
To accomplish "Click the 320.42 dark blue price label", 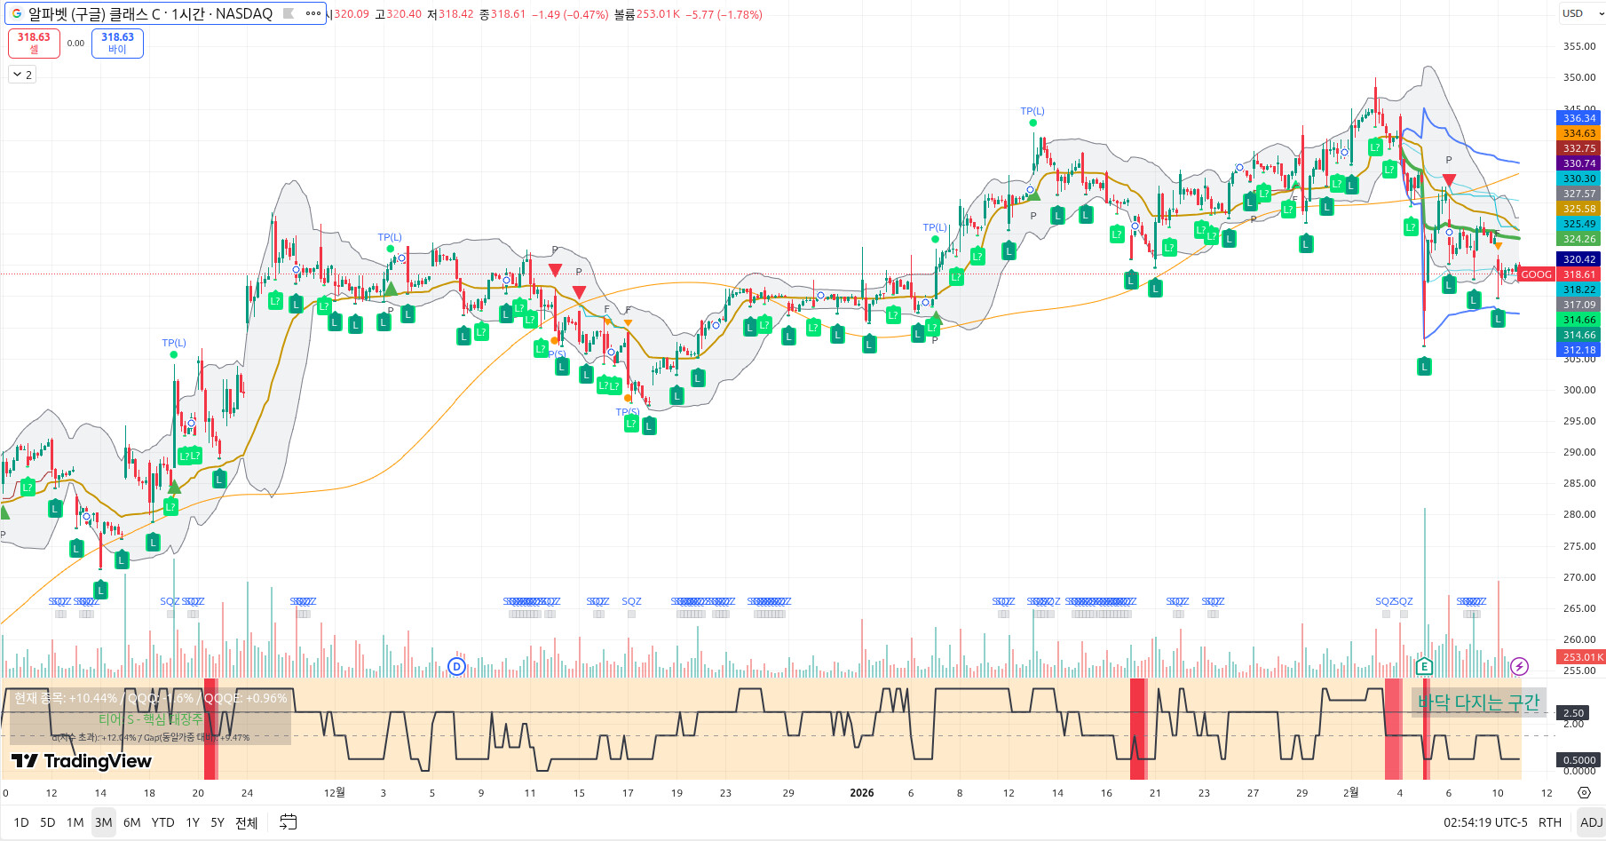I will 1578,259.
